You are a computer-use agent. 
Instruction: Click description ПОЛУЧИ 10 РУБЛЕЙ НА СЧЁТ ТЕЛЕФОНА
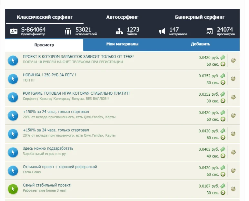73,62
